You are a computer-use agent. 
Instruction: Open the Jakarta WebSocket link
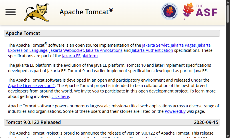[x=67, y=50]
